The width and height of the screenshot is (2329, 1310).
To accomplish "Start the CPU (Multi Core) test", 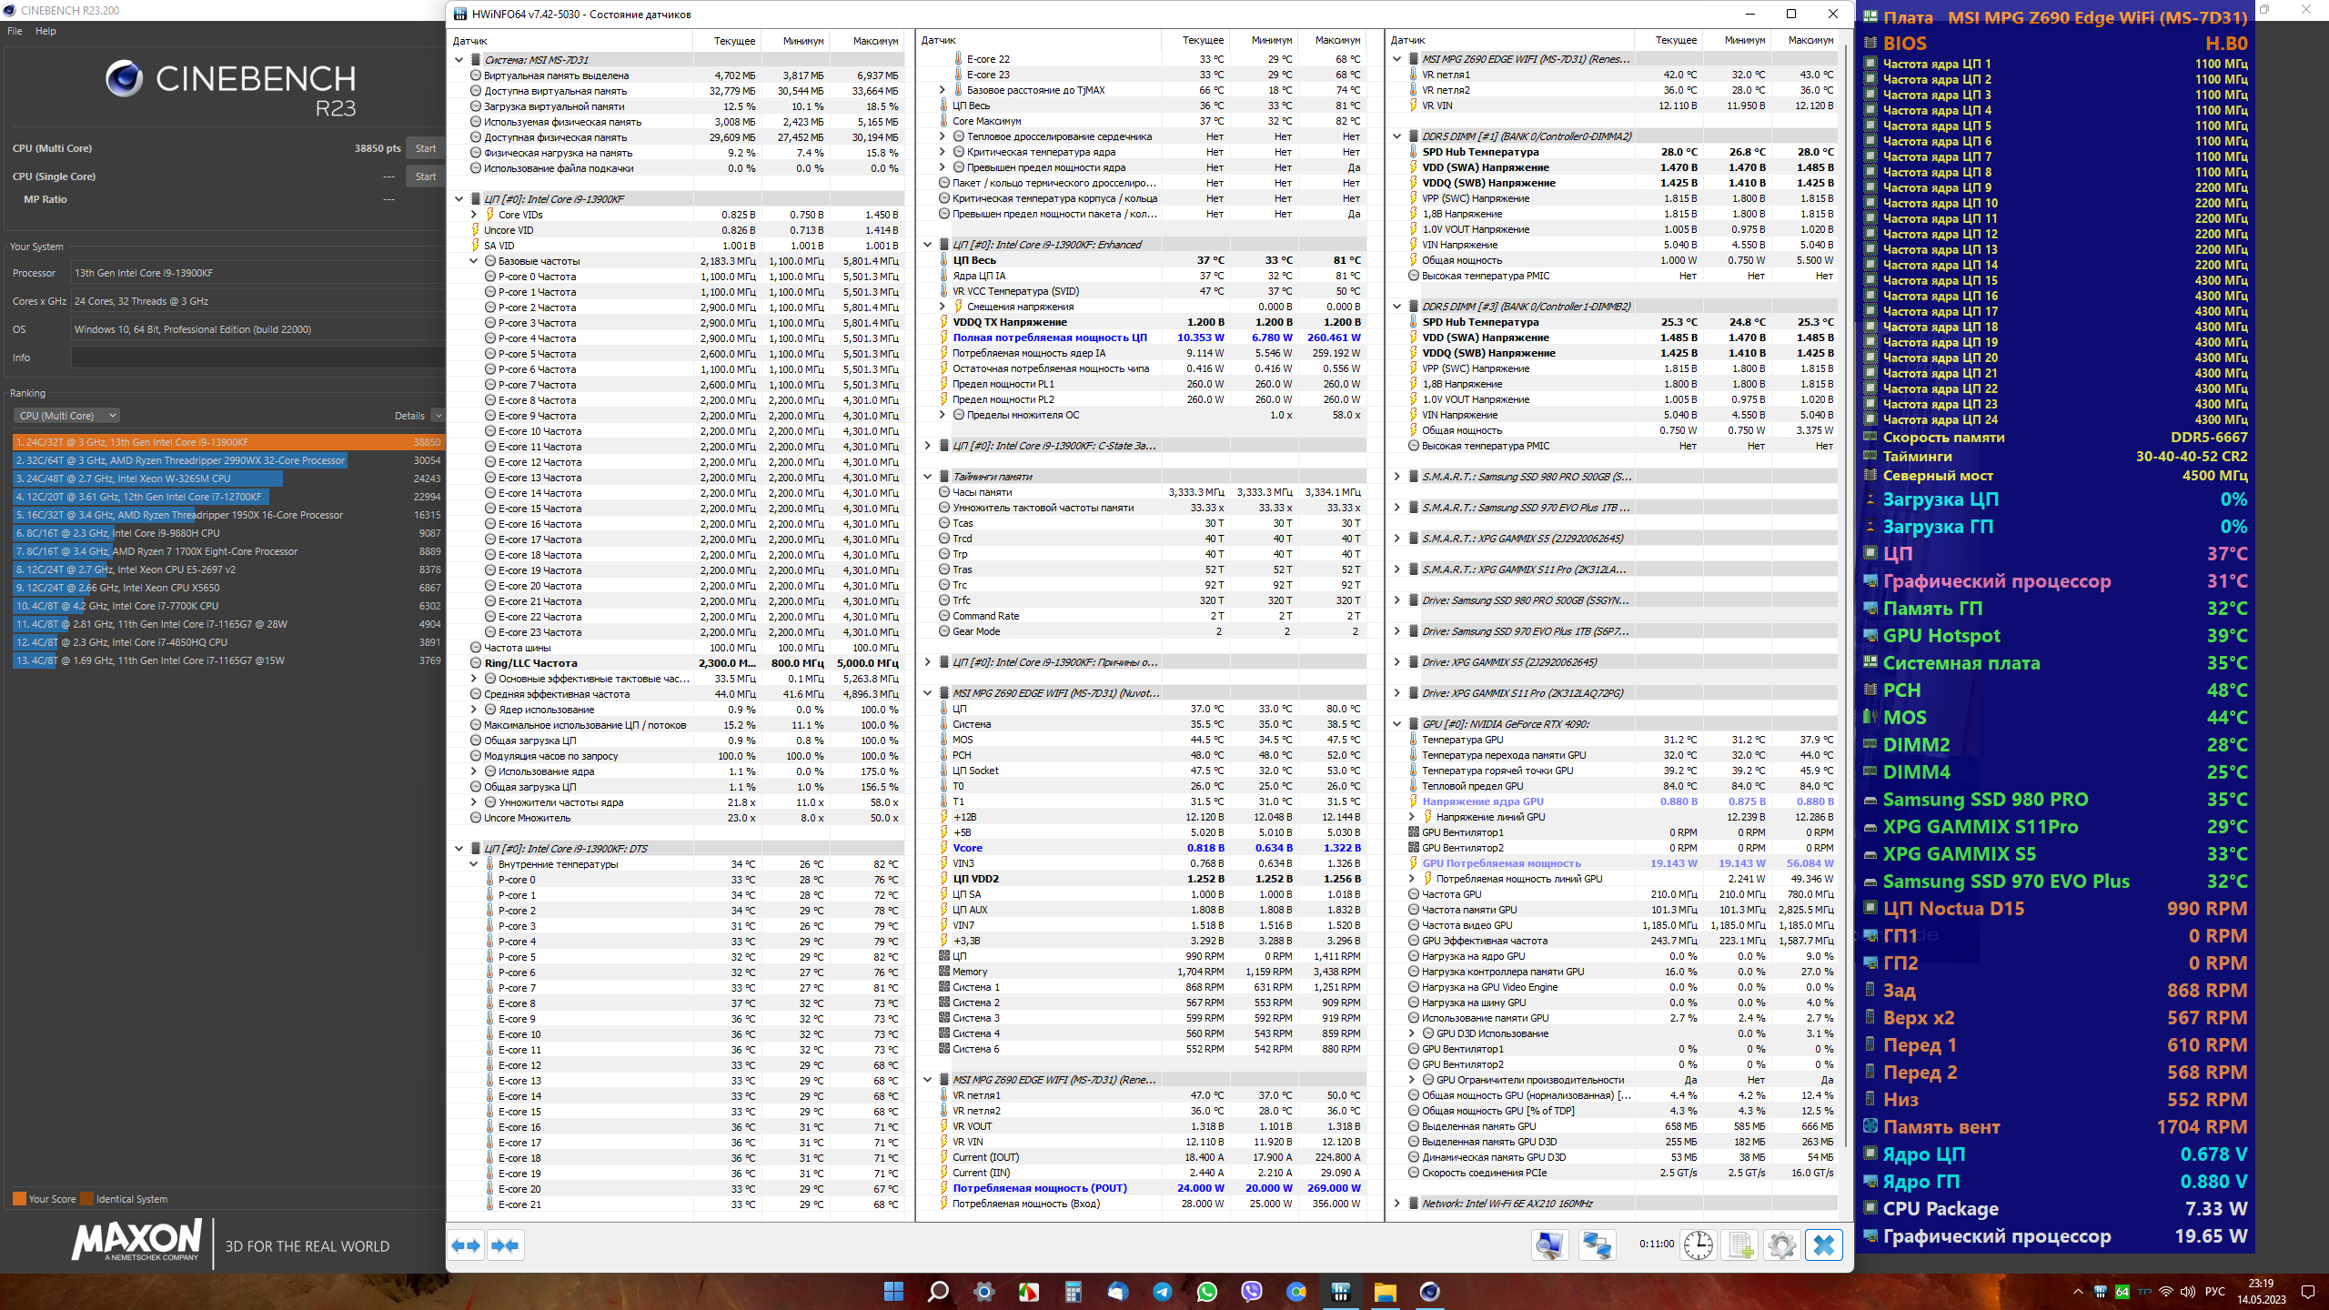I will tap(425, 148).
